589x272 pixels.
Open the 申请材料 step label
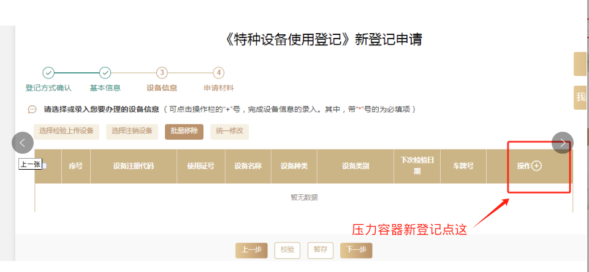219,88
